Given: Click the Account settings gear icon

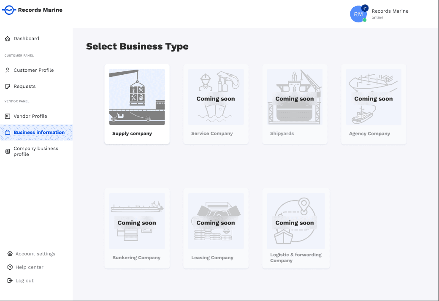Looking at the screenshot, I should pyautogui.click(x=10, y=254).
